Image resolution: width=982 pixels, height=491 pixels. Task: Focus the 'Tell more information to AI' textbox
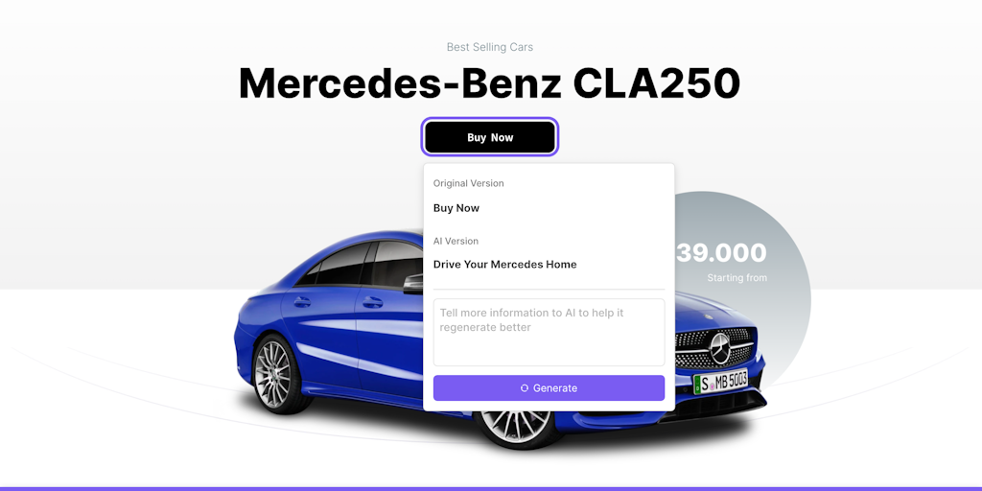click(x=549, y=333)
